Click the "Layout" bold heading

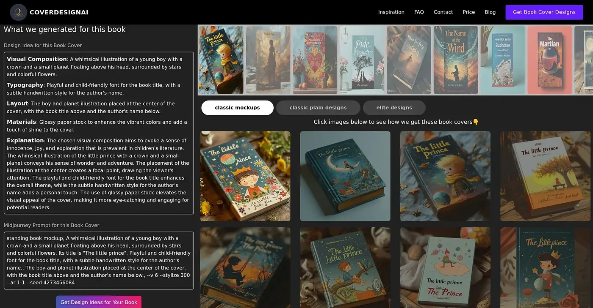pos(17,104)
